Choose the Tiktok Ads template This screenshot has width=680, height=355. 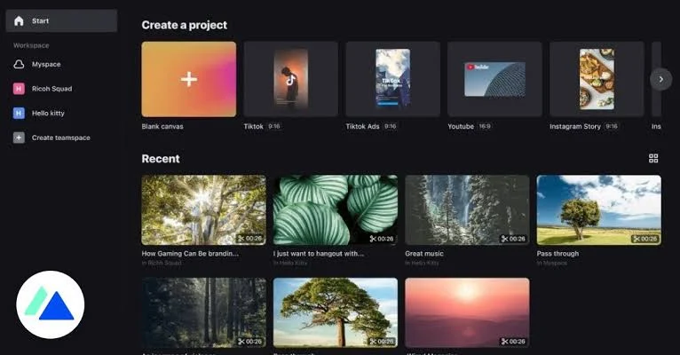click(x=392, y=79)
